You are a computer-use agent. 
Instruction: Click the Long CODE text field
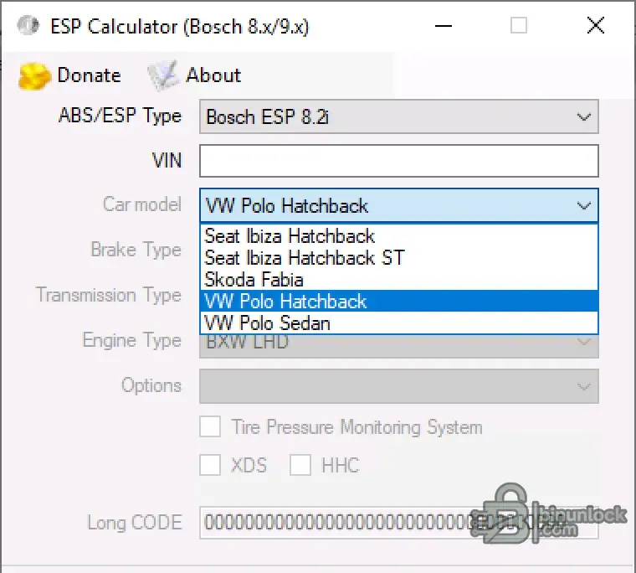398,523
